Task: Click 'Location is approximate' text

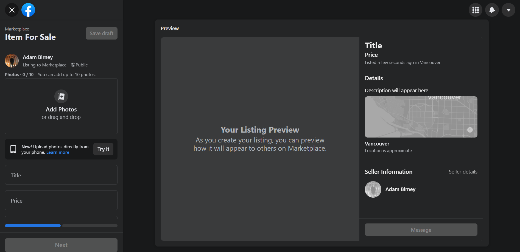Action: click(x=388, y=151)
